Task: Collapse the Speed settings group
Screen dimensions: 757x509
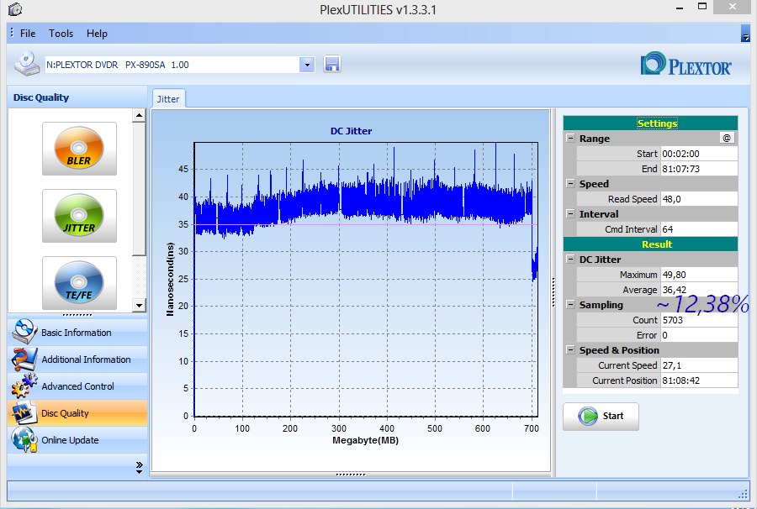Action: coord(570,184)
